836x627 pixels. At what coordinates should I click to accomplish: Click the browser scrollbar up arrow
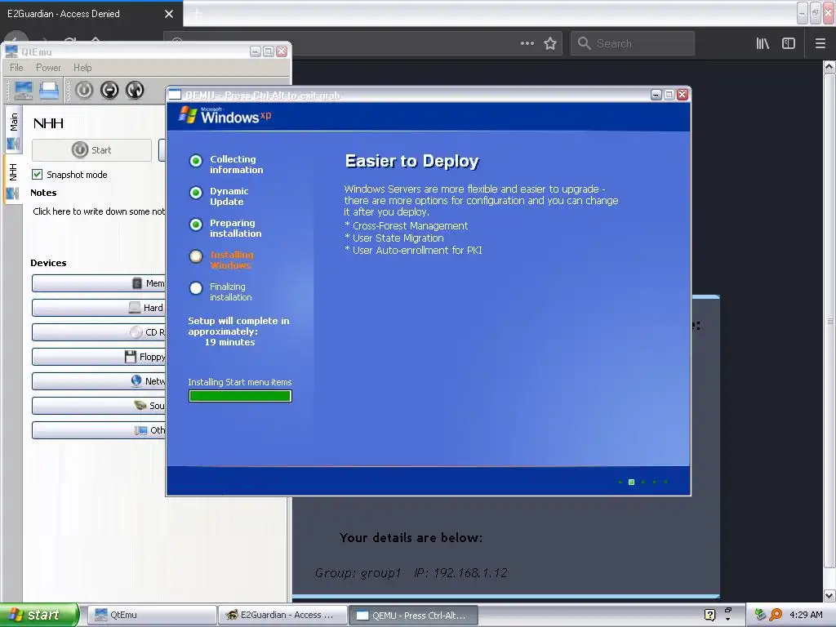829,67
